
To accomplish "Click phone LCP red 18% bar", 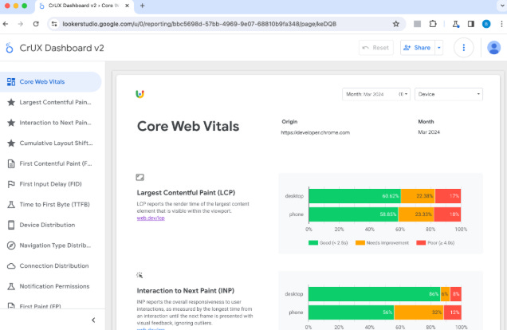I will click(447, 214).
